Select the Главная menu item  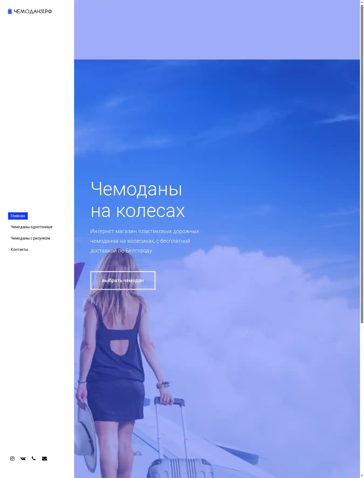(x=18, y=216)
